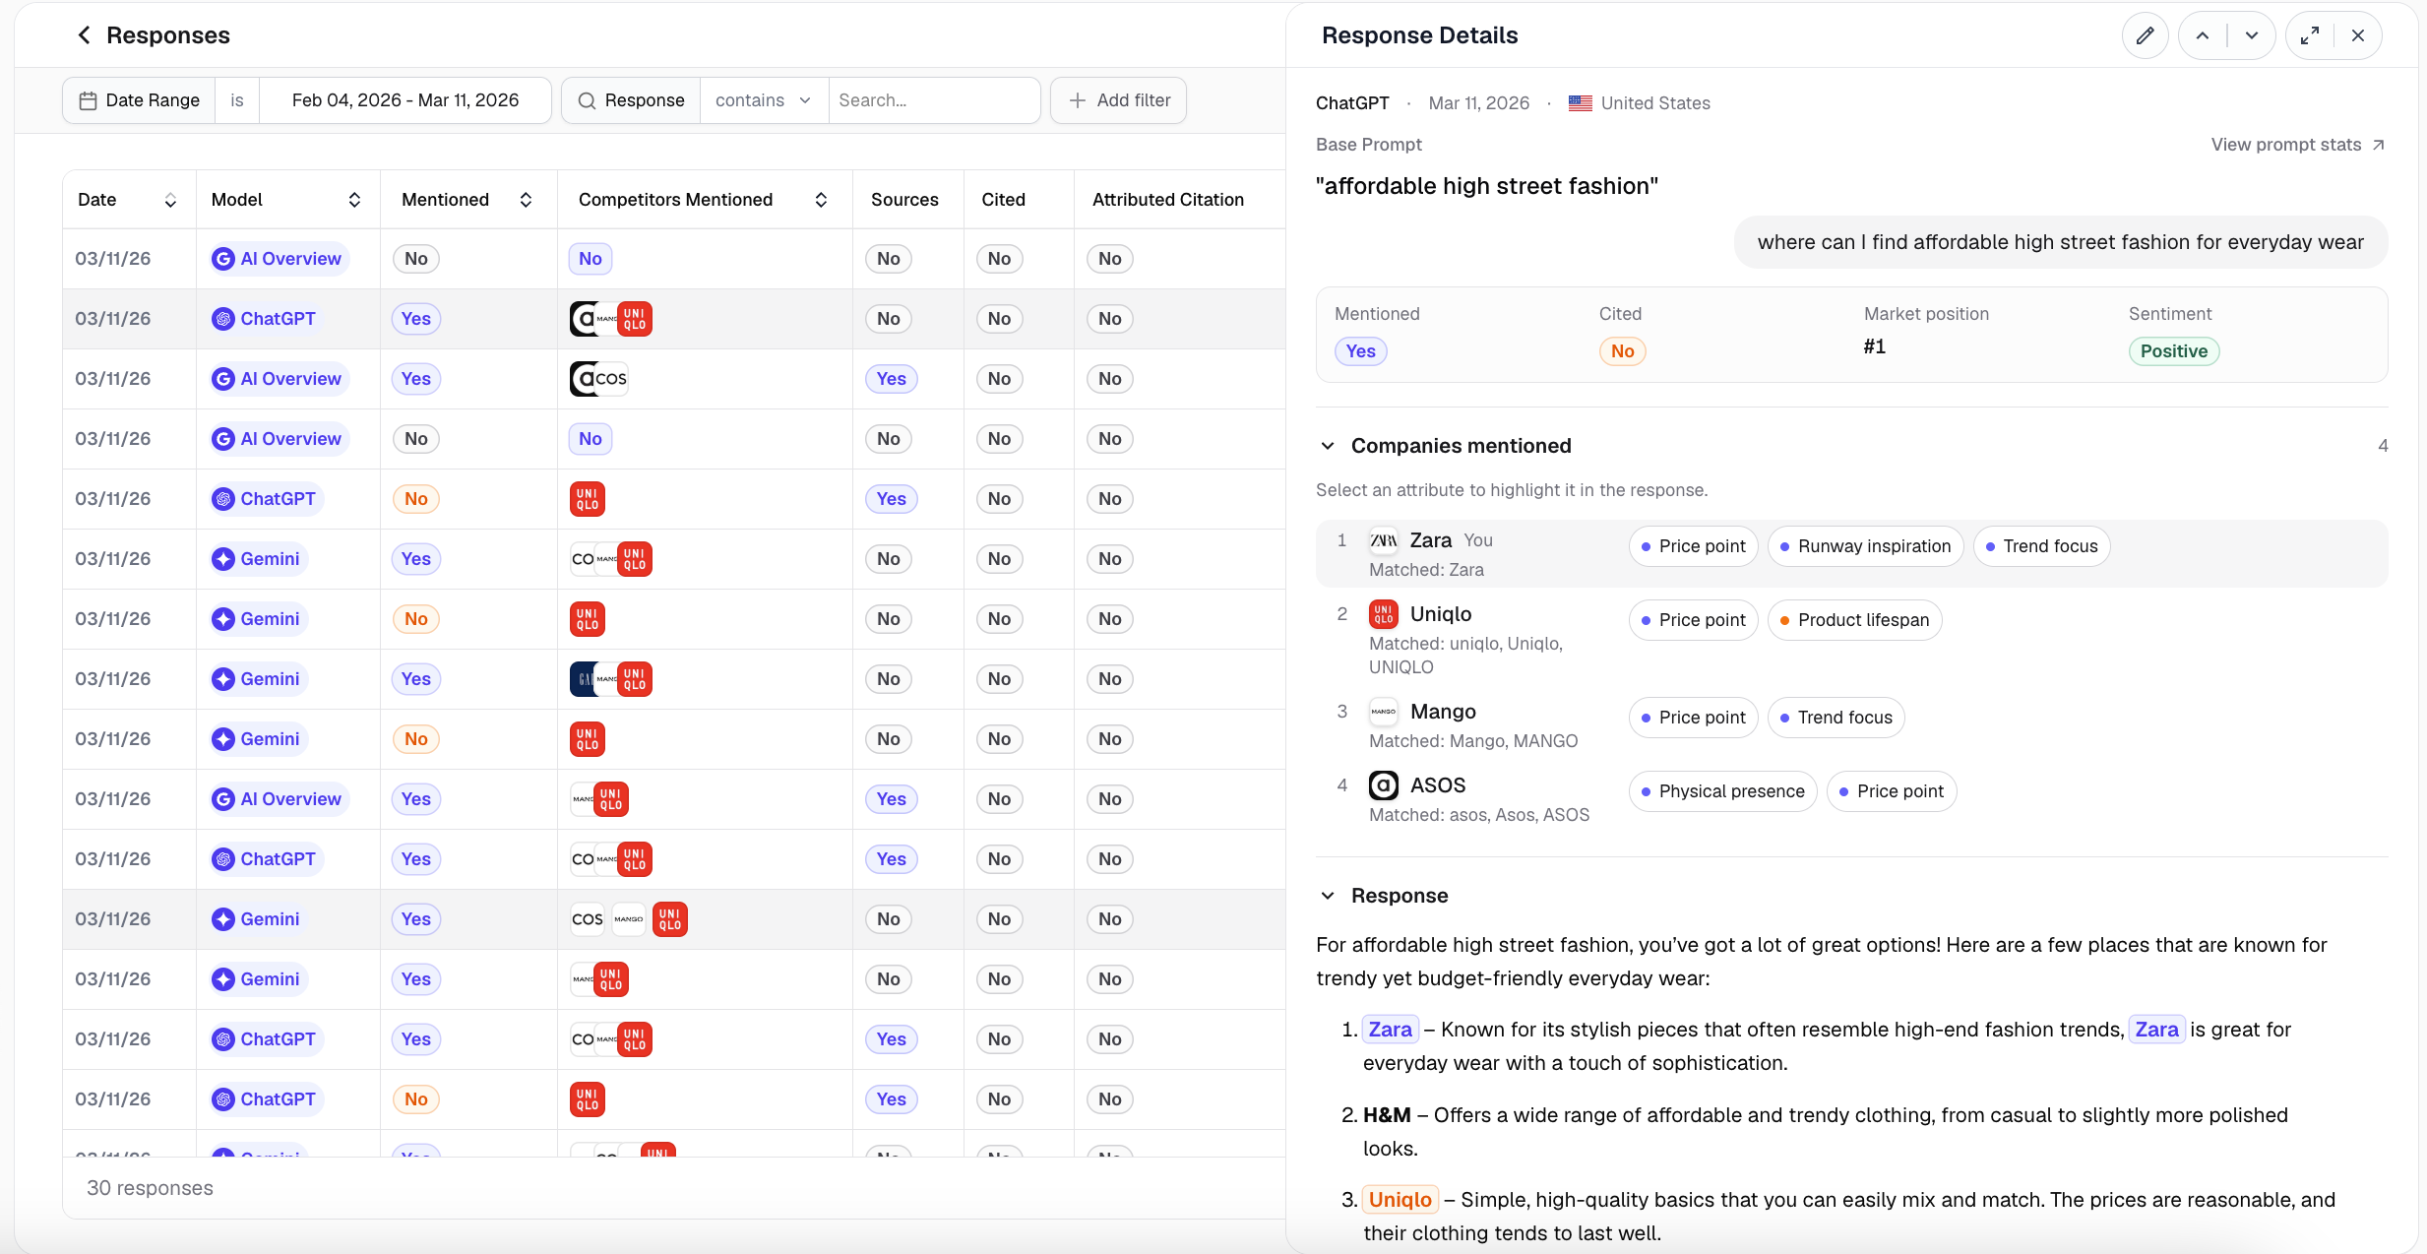Screen dimensions: 2427x1254
Task: Click 'Matched: uniqlo, Uniqlo, UNIQLO' text
Action: click(1465, 656)
